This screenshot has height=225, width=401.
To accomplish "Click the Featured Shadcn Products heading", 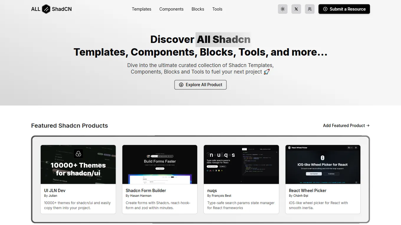I will coord(70,126).
